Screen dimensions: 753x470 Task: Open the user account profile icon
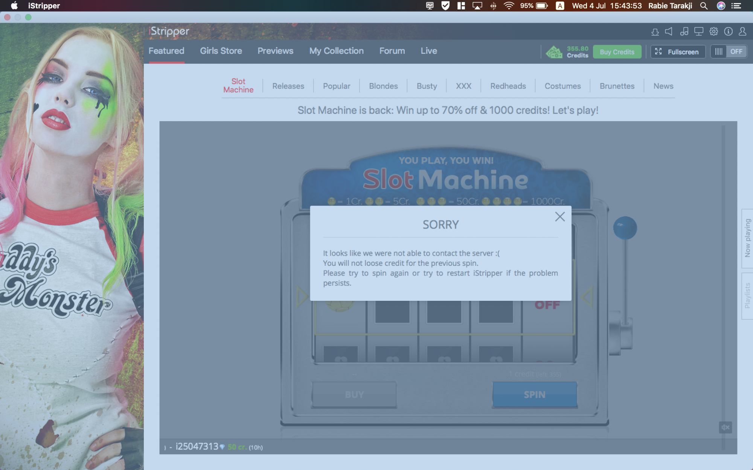[x=742, y=31]
